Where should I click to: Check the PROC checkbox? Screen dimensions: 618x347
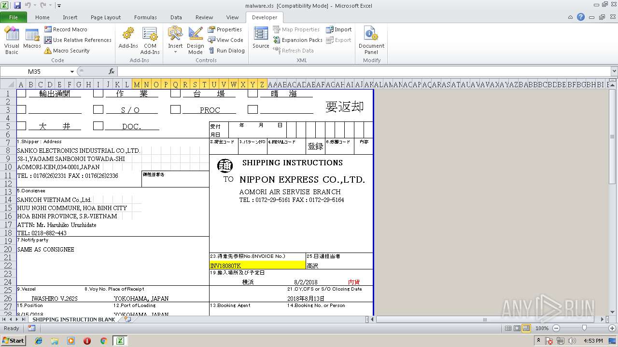click(x=175, y=110)
